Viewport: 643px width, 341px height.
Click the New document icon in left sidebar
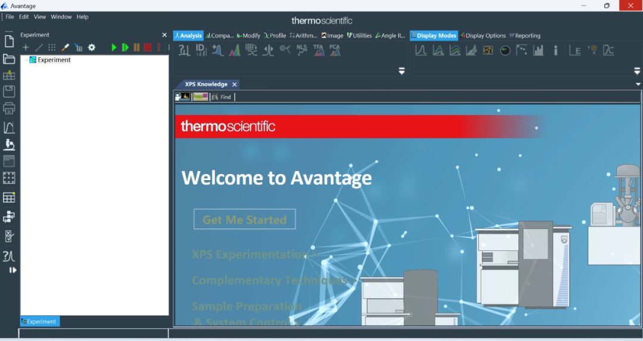pyautogui.click(x=9, y=42)
